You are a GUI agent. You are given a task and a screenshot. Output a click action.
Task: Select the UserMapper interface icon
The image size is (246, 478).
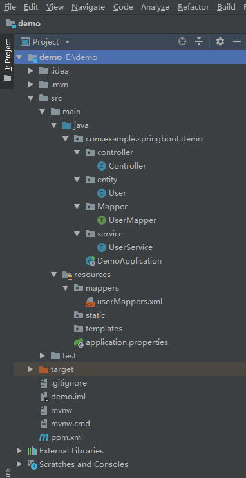[102, 220]
